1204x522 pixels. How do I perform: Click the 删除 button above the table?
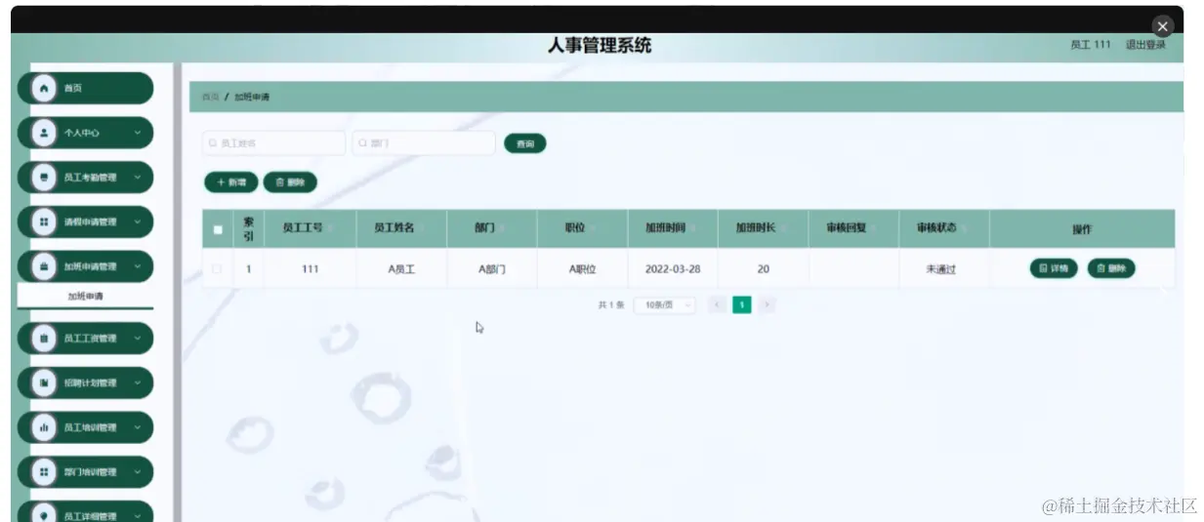pyautogui.click(x=290, y=182)
